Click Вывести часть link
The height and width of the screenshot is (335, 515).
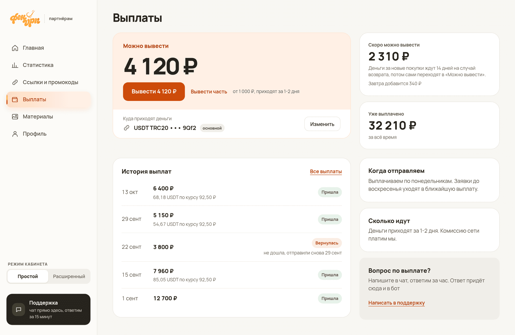[x=209, y=92]
